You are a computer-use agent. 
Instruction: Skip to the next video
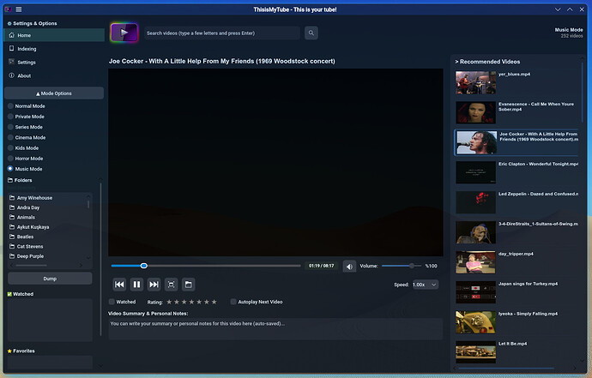154,285
